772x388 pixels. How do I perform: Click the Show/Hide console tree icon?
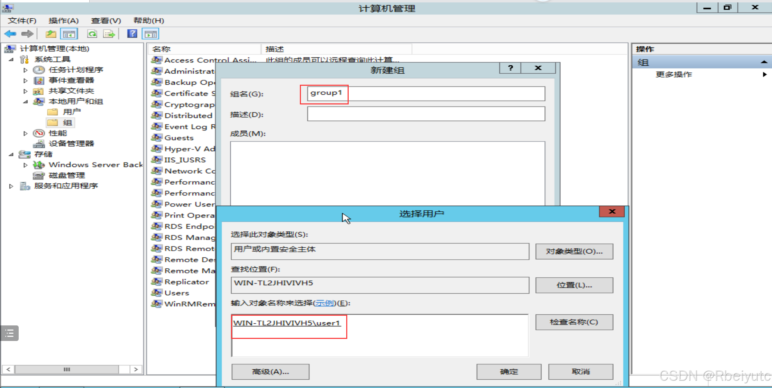click(69, 34)
